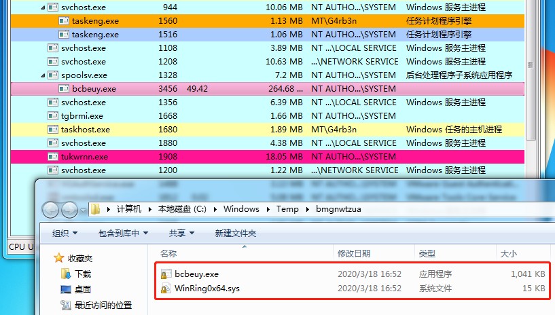Image resolution: width=555 pixels, height=315 pixels.
Task: Click the MT\G4rb3n user of taskhost.exe
Action: click(334, 130)
